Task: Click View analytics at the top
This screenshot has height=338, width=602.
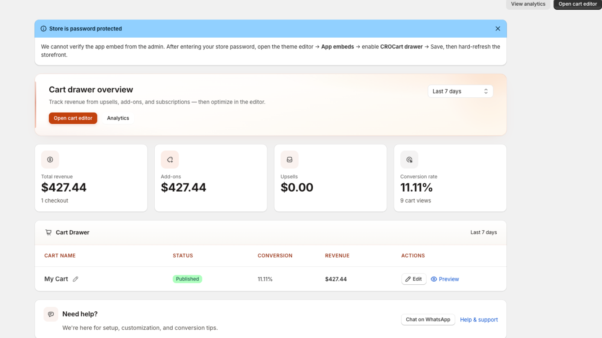Action: click(x=528, y=4)
